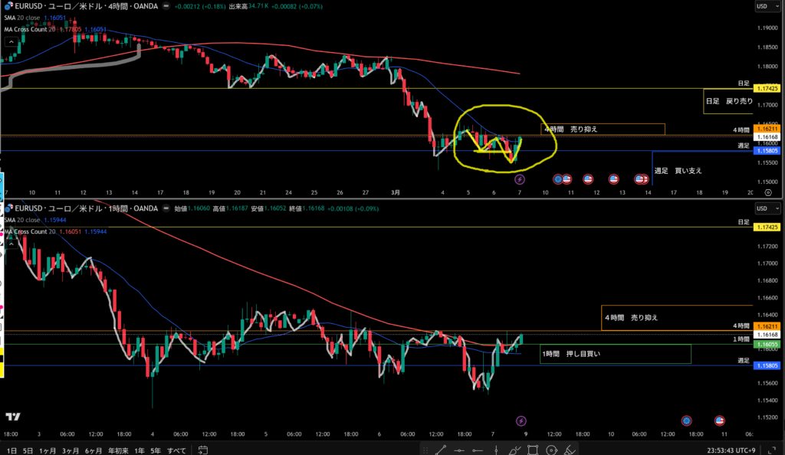Select the 3ヶ月 time range
The width and height of the screenshot is (785, 455).
coord(69,450)
